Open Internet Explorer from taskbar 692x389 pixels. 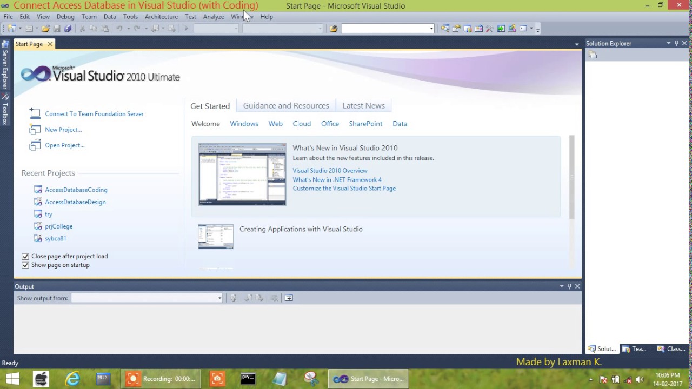[72, 379]
